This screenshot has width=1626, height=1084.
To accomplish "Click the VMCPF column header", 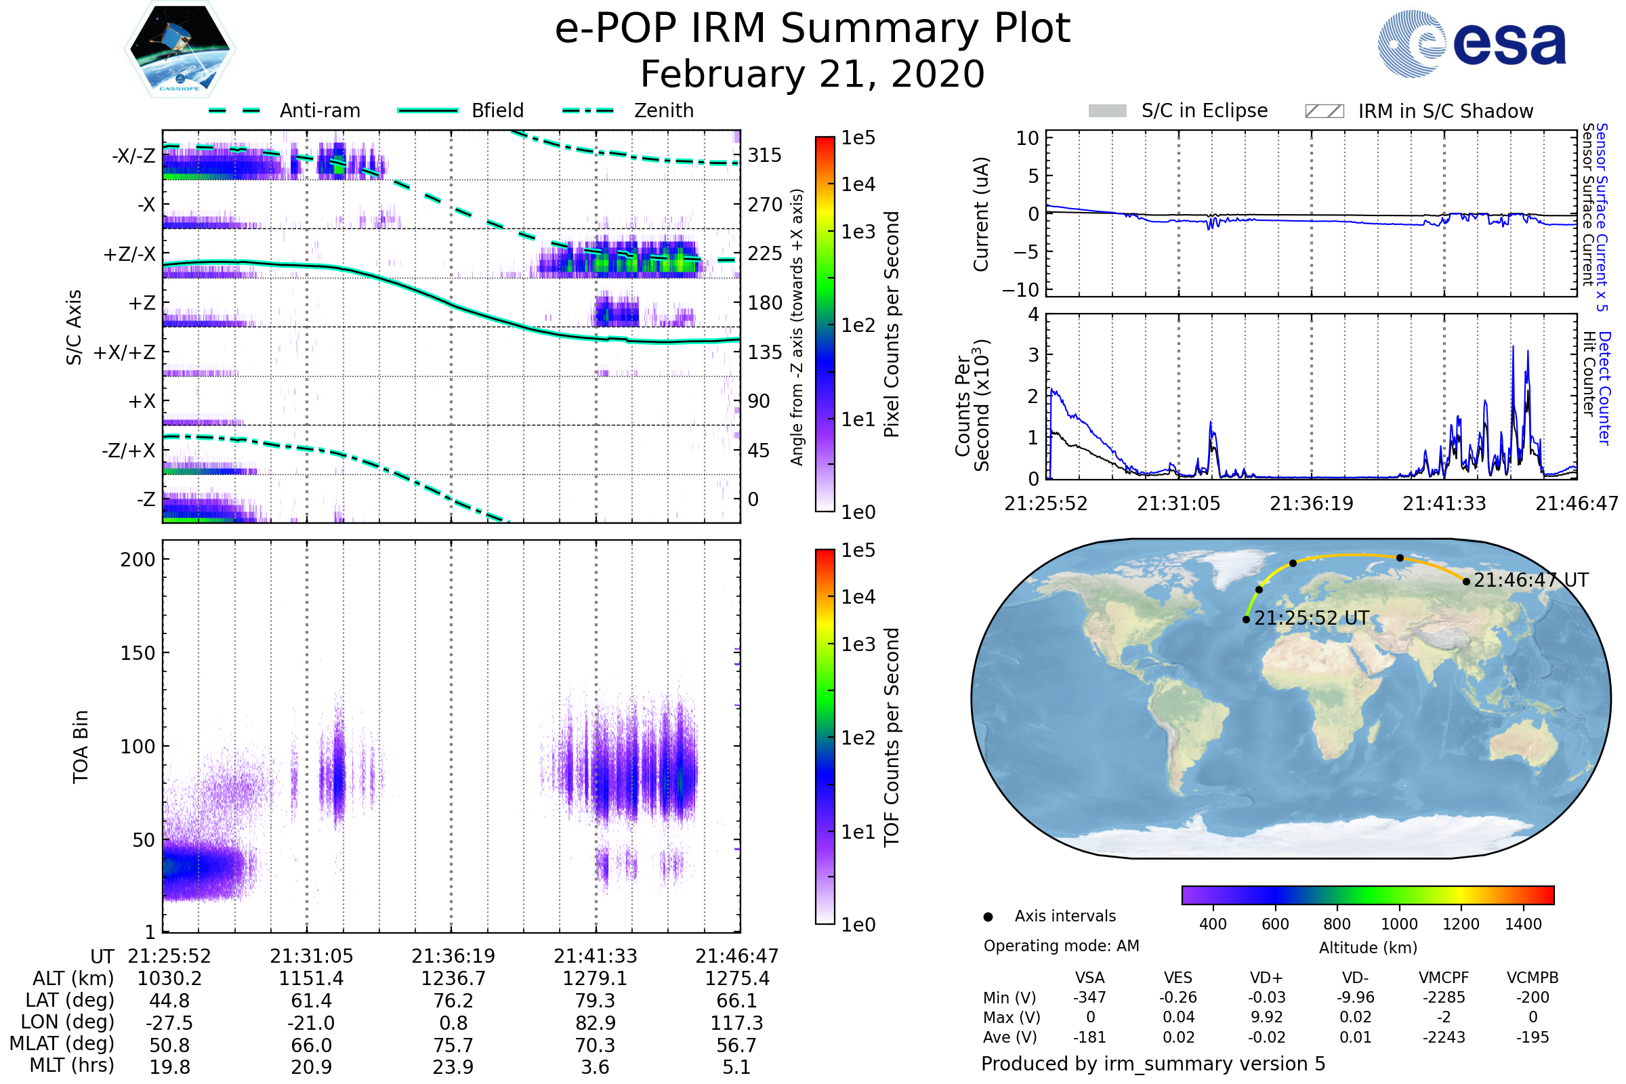I will [x=1444, y=978].
